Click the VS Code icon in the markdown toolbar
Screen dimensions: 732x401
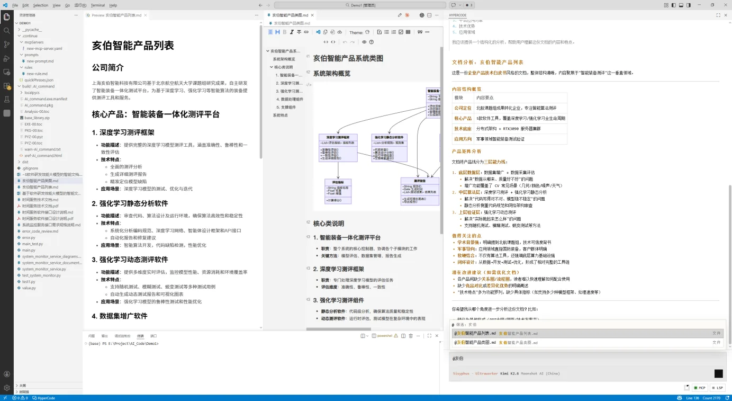[318, 32]
